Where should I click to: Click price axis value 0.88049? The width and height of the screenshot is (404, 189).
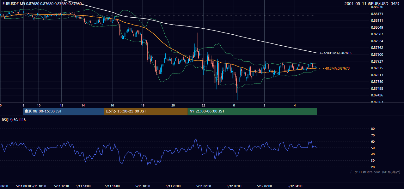(376, 27)
